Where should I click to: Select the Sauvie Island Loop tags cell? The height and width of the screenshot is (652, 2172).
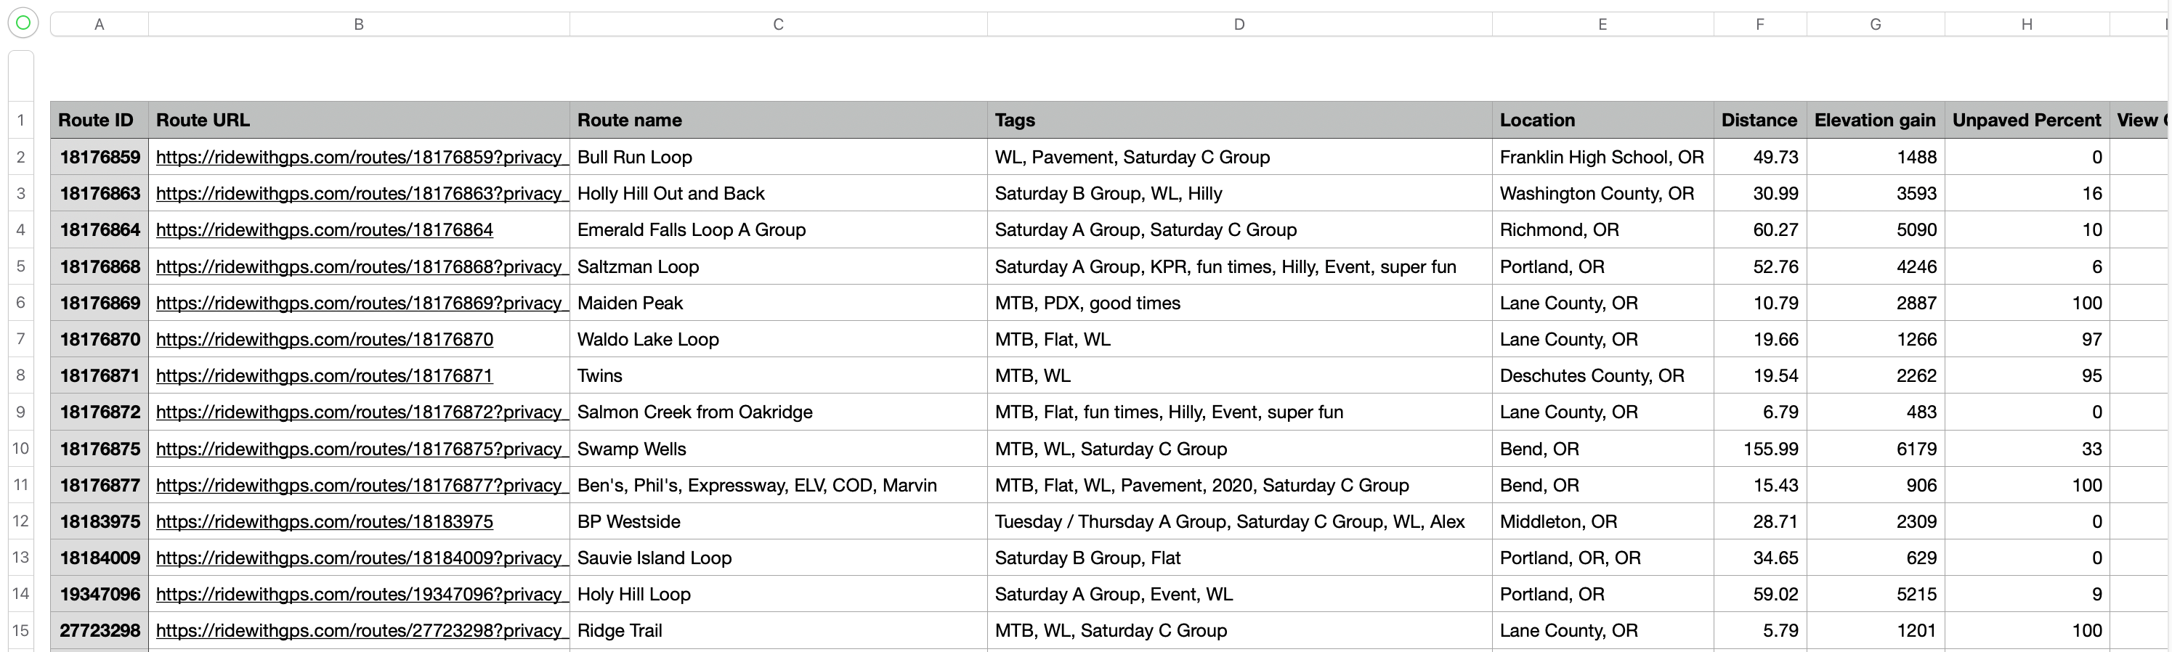[x=1239, y=558]
